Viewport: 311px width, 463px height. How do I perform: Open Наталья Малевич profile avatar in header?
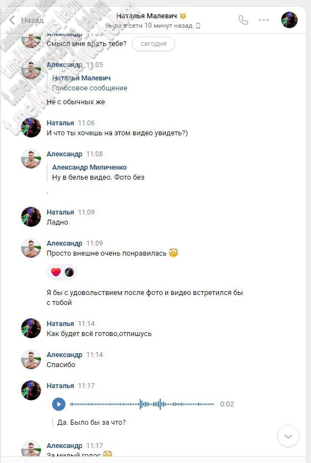[x=289, y=20]
